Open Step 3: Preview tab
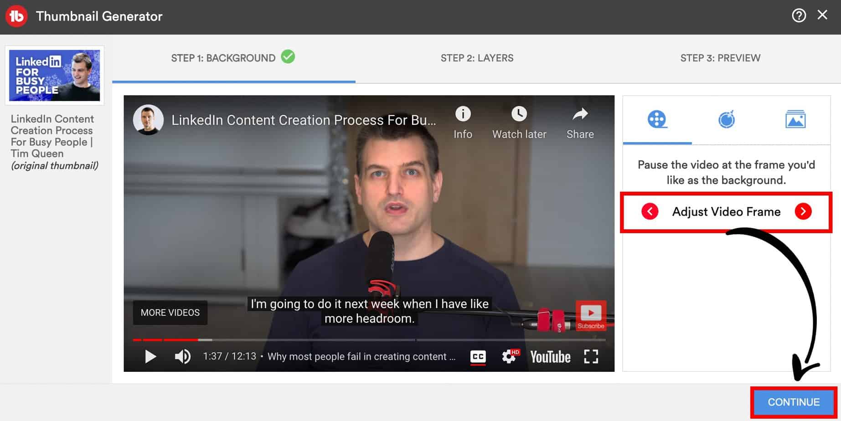841x421 pixels. (x=720, y=58)
